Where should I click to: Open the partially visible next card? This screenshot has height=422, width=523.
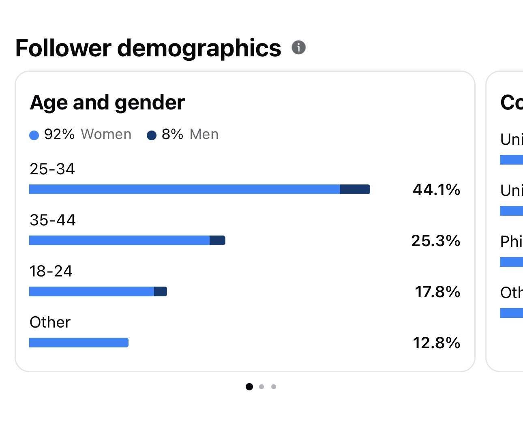505,221
